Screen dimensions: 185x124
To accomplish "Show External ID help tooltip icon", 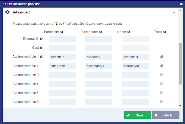I will point(41,39).
